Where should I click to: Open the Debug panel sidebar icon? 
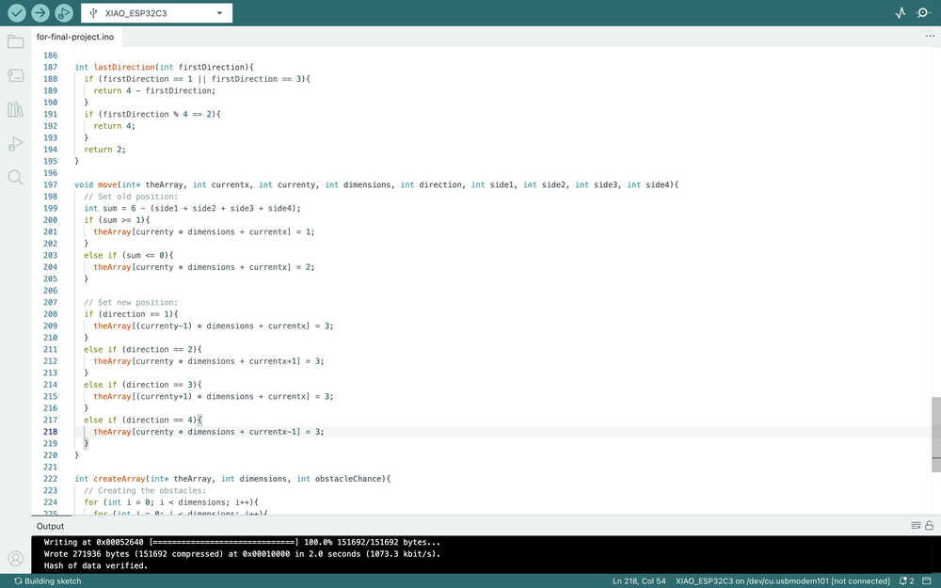coord(16,143)
